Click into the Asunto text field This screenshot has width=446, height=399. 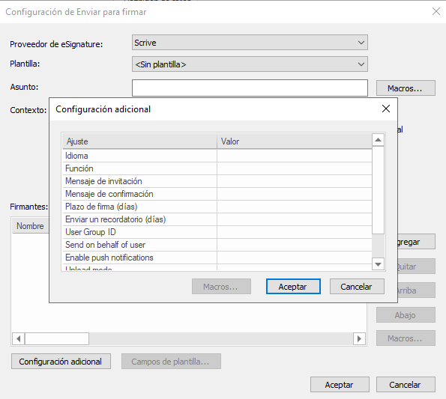tap(250, 88)
